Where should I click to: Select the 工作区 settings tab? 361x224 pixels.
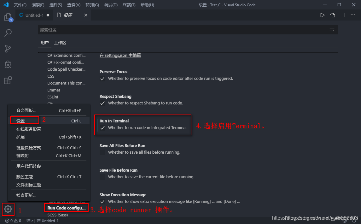(60, 43)
